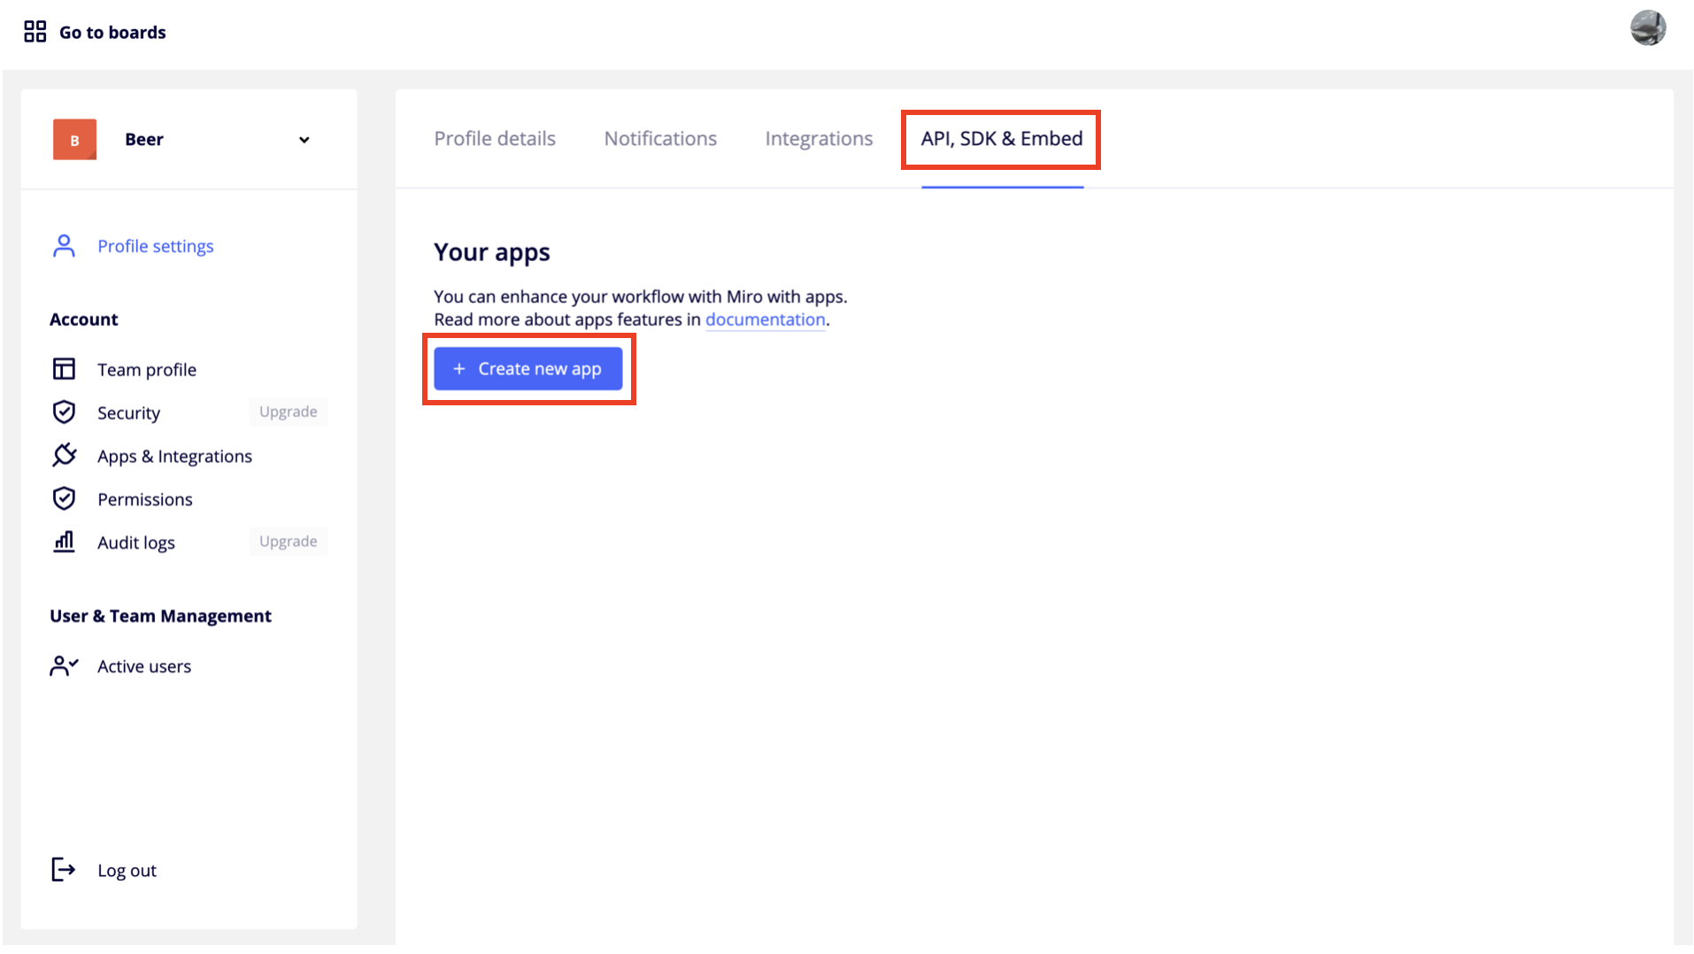This screenshot has height=954, width=1694.
Task: Open the user avatar in top right
Action: 1647,28
